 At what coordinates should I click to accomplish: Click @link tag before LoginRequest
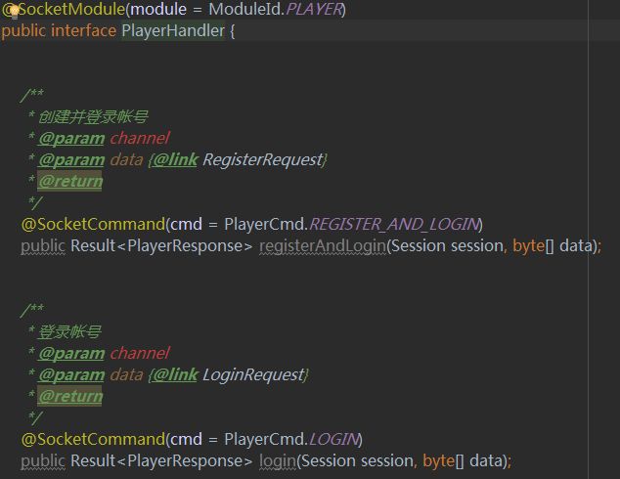coord(176,375)
